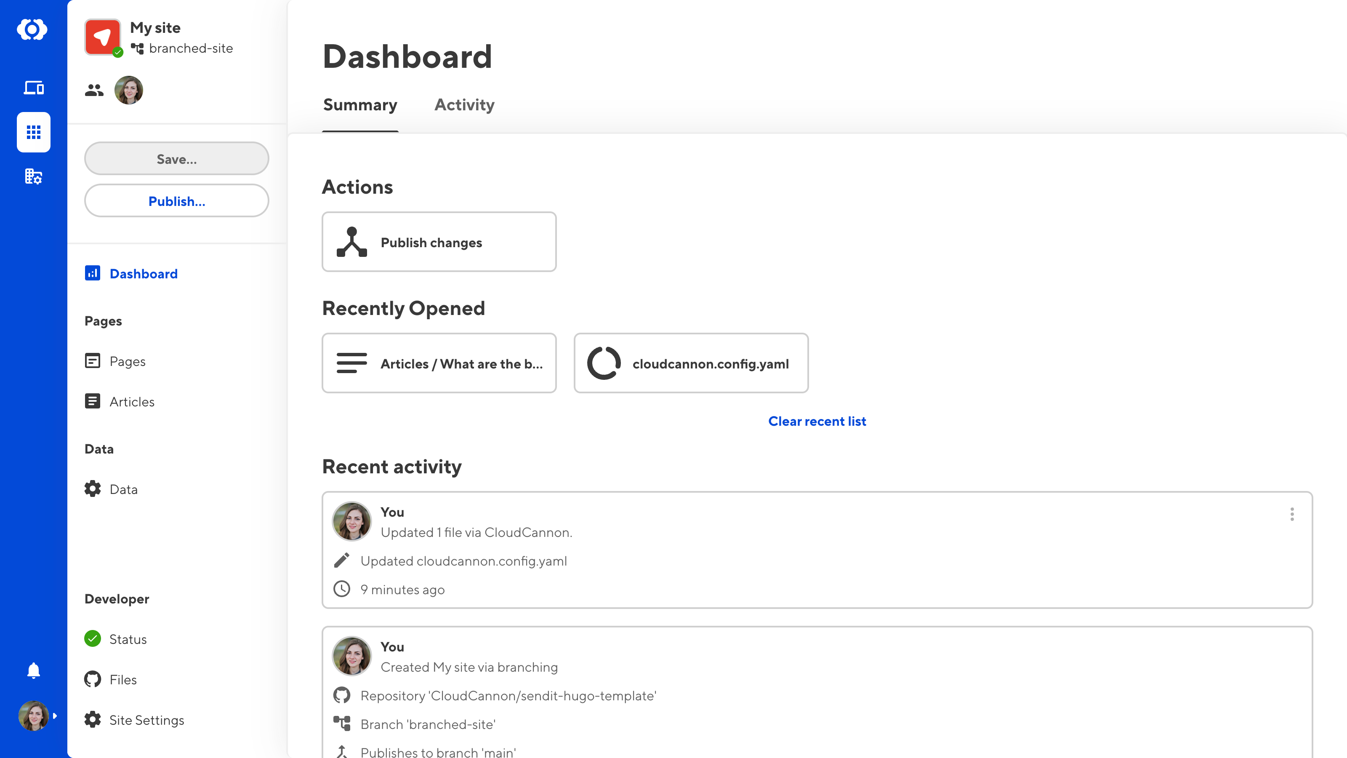Expand Site Settings in sidebar
Screen dimensions: 1347x758
pyautogui.click(x=147, y=719)
